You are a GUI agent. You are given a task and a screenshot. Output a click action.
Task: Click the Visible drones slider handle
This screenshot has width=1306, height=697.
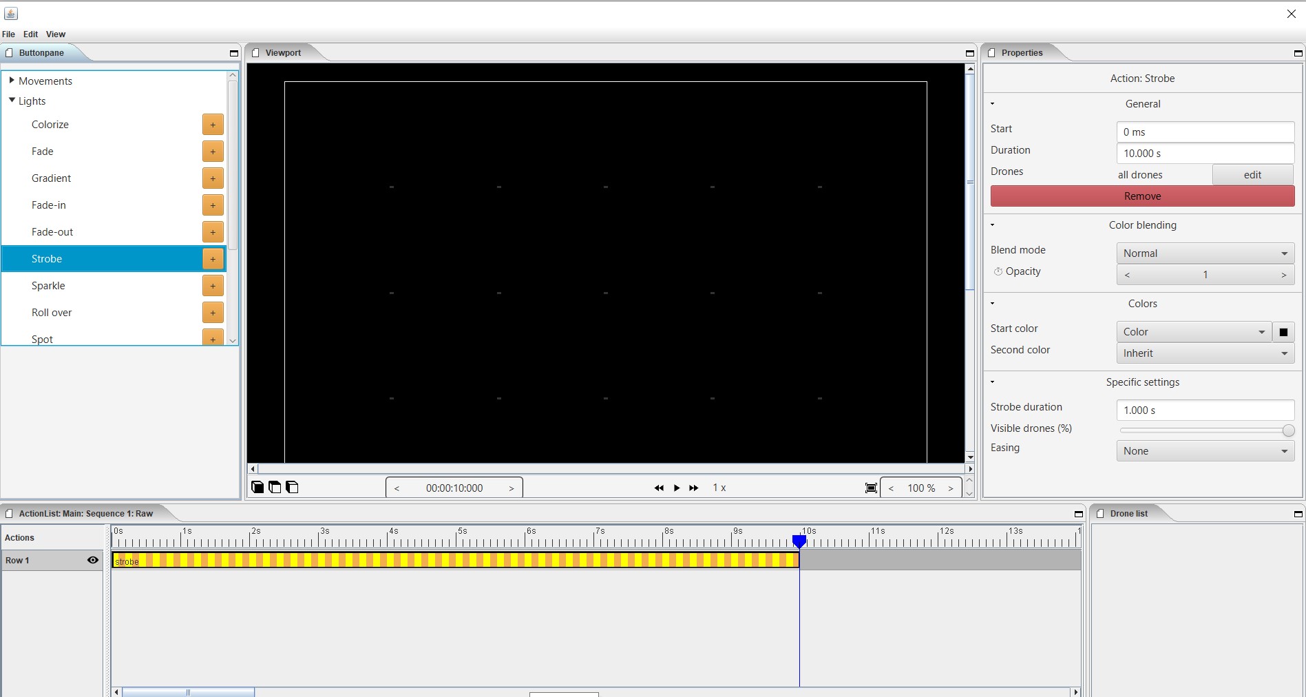tap(1288, 430)
